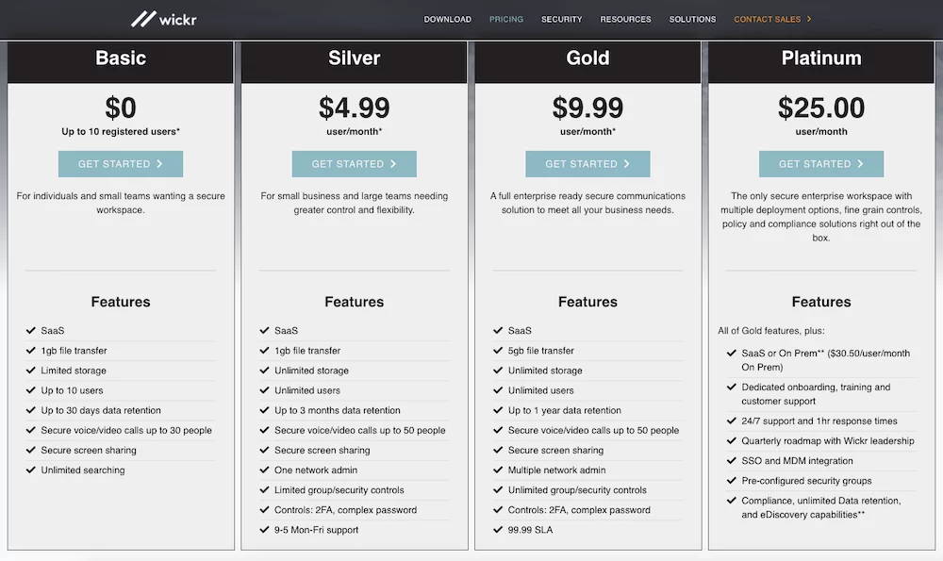943x561 pixels.
Task: Click the checkmark next to Pre-configured security groups
Action: [732, 481]
